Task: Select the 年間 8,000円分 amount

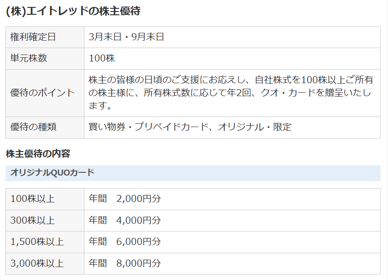Action: pyautogui.click(x=125, y=264)
